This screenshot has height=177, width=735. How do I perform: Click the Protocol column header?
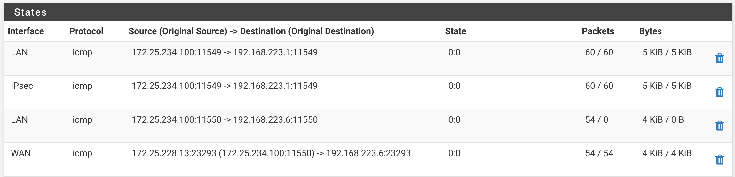[86, 31]
